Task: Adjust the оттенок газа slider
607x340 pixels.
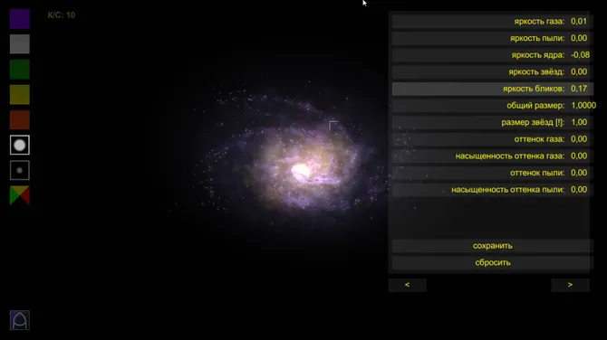Action: [493, 139]
